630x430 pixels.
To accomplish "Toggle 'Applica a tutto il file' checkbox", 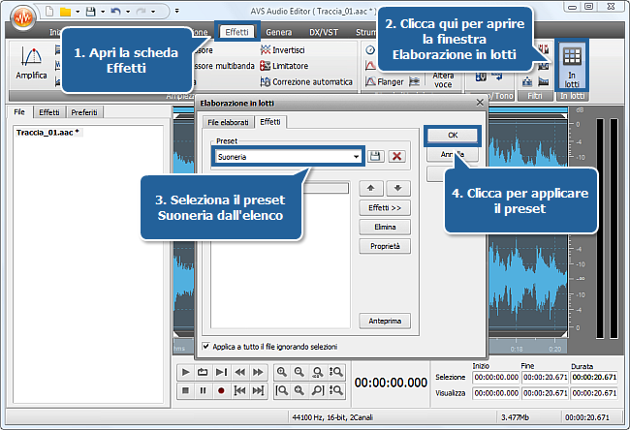I will [x=205, y=346].
